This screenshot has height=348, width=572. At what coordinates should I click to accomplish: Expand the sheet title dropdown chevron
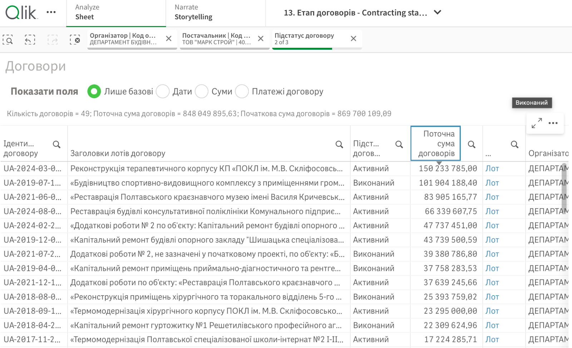pos(438,13)
